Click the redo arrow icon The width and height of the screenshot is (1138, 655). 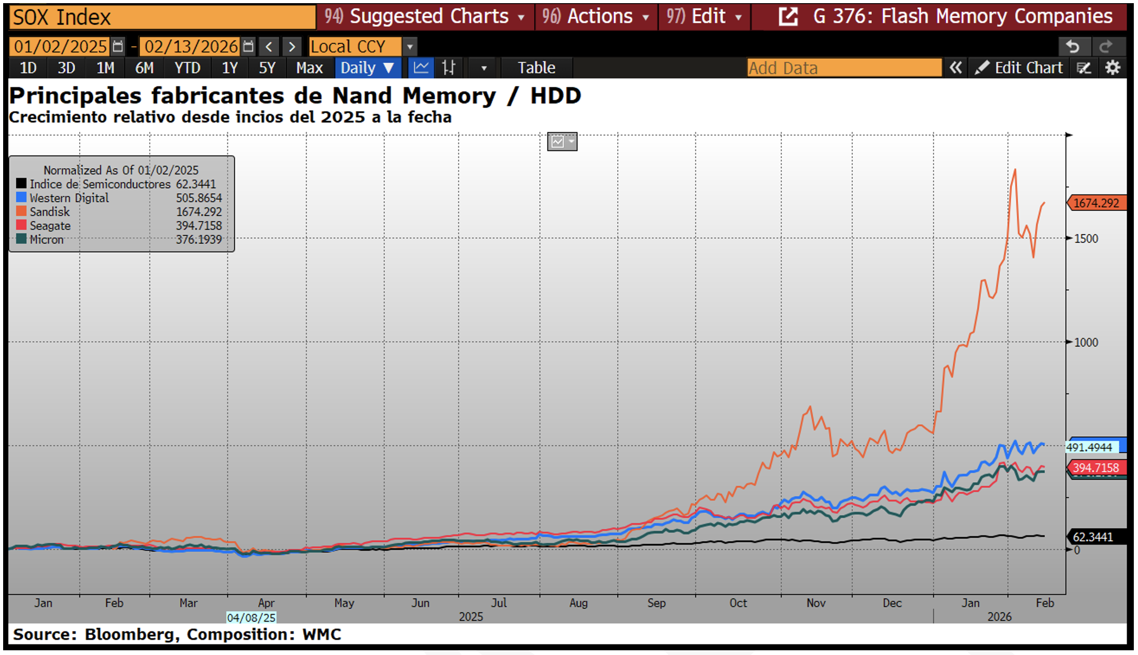coord(1106,47)
